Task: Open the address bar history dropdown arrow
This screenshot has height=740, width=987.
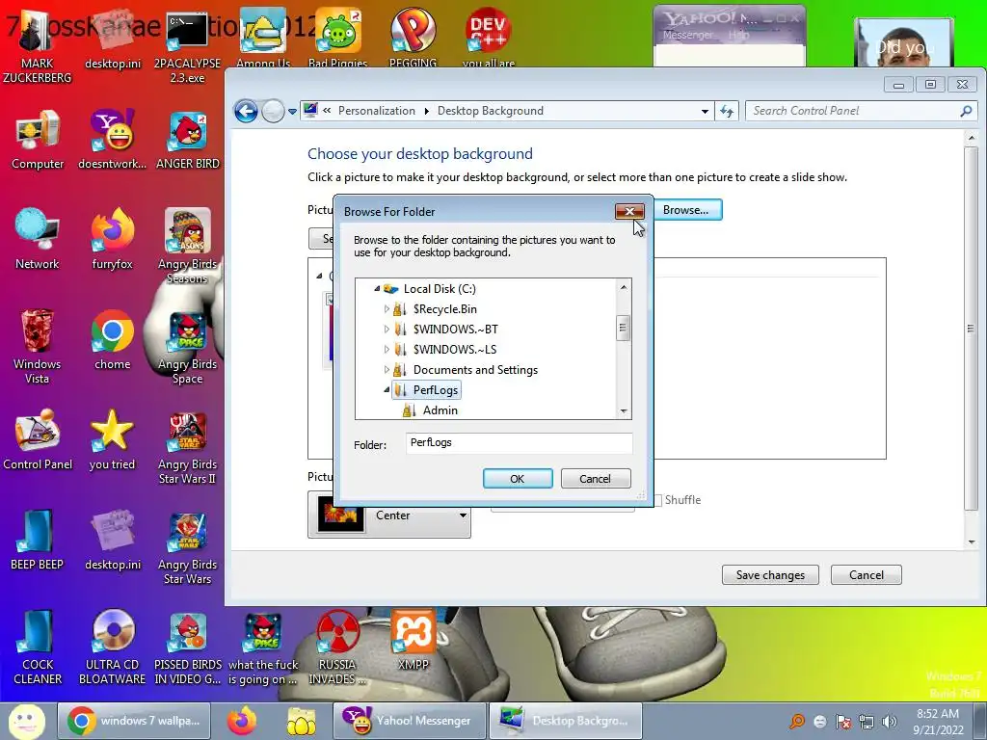Action: [x=705, y=112]
